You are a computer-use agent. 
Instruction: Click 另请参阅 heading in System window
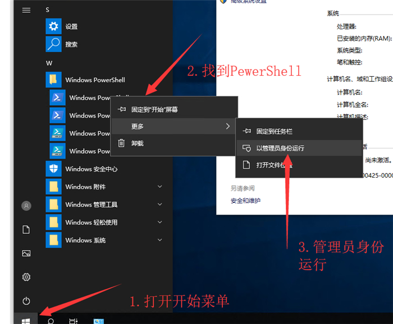coord(243,188)
